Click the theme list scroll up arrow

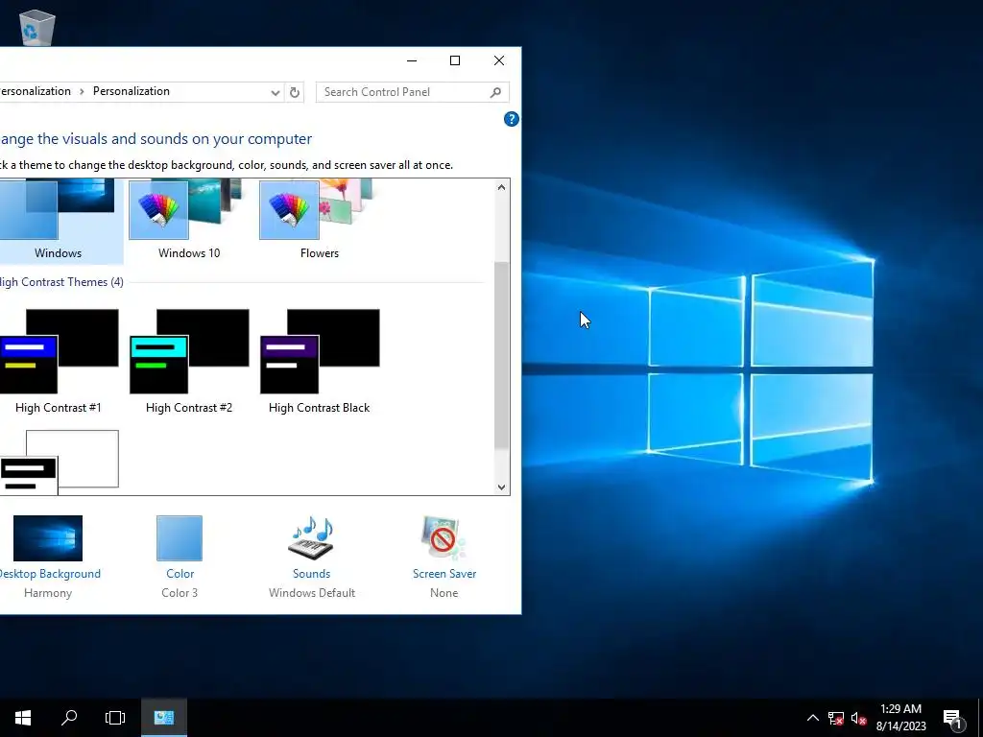point(501,187)
